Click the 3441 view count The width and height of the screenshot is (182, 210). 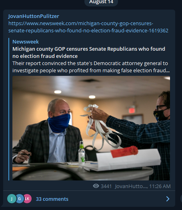(x=106, y=186)
